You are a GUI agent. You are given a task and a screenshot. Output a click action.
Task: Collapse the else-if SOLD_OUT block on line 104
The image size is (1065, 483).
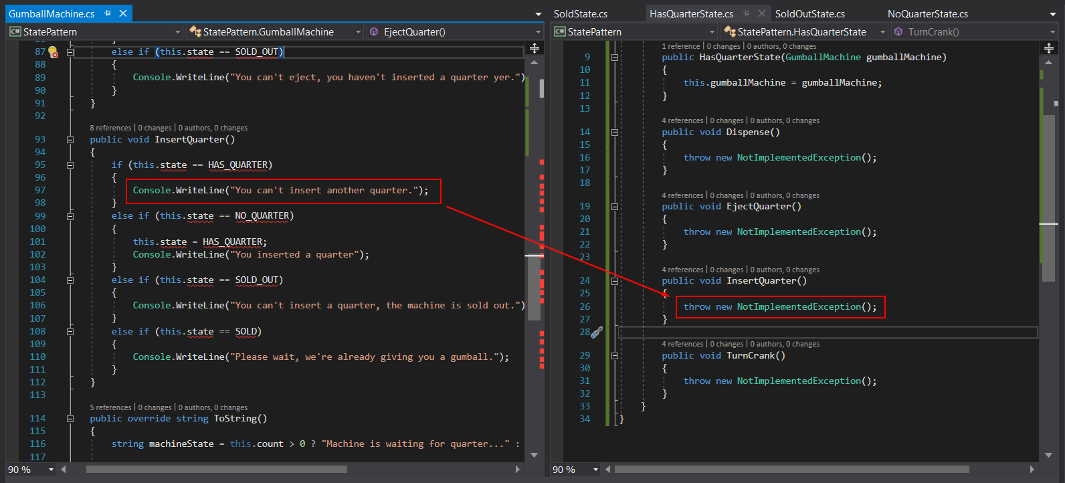(x=70, y=280)
